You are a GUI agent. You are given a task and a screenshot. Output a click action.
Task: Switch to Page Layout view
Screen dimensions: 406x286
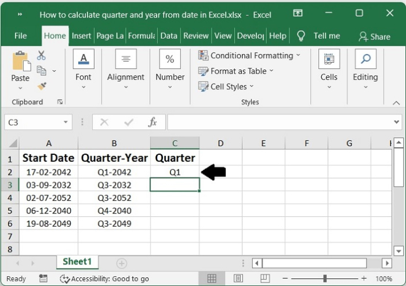point(238,278)
